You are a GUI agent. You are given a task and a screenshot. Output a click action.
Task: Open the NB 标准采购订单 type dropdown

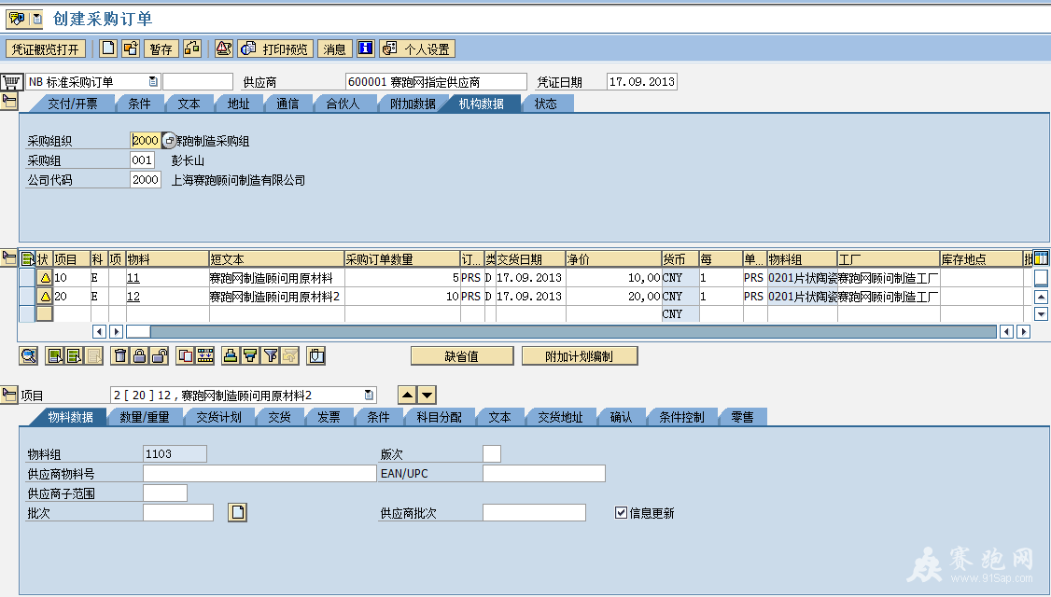coord(153,82)
